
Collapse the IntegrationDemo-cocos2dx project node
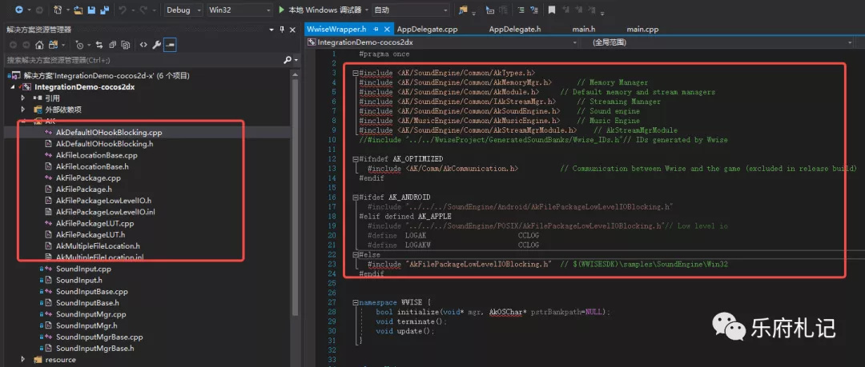(x=13, y=87)
